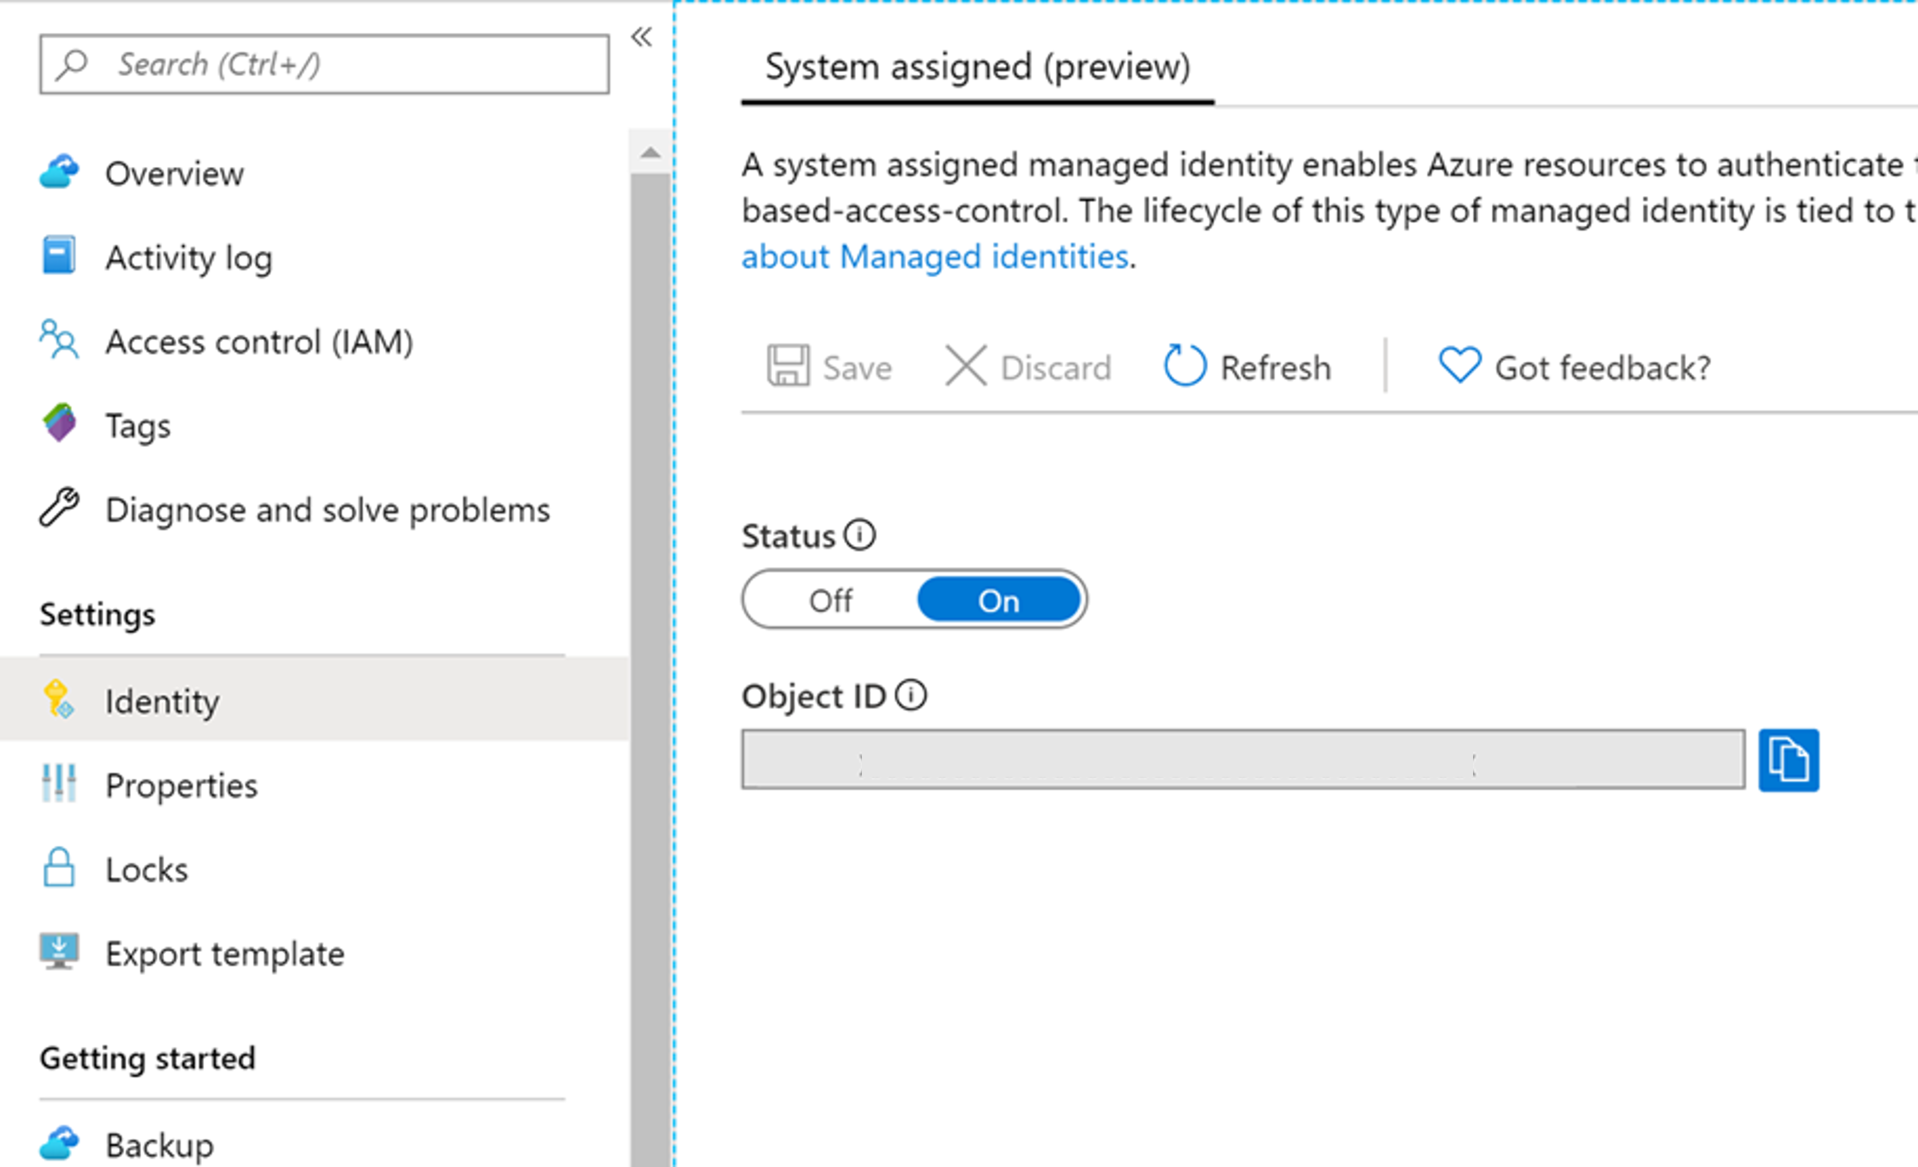Click the Overview navigation icon
Image resolution: width=1918 pixels, height=1167 pixels.
(60, 171)
